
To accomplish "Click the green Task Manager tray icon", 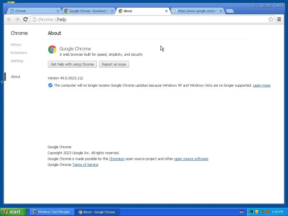I will [252, 212].
